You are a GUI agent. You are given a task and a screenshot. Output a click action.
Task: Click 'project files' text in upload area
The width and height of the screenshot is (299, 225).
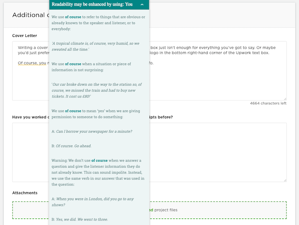tap(166, 210)
